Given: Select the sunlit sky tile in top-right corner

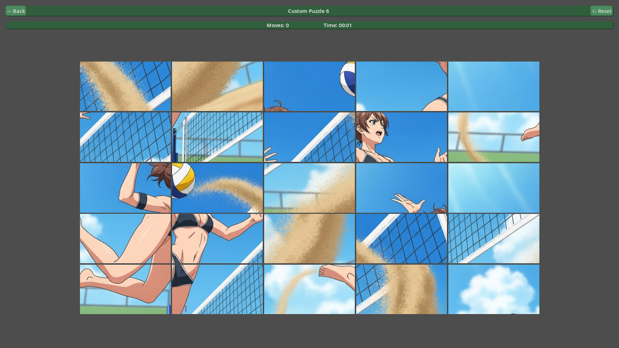Looking at the screenshot, I should click(x=494, y=86).
